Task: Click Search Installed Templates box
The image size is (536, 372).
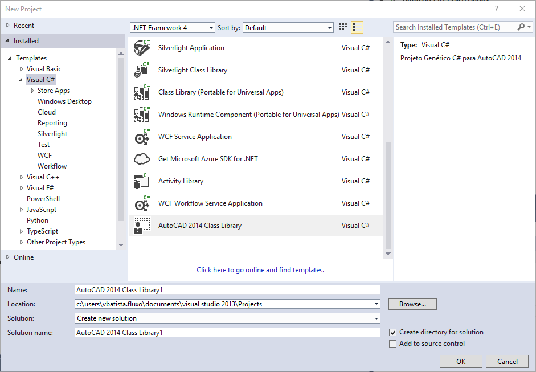Action: tap(455, 27)
